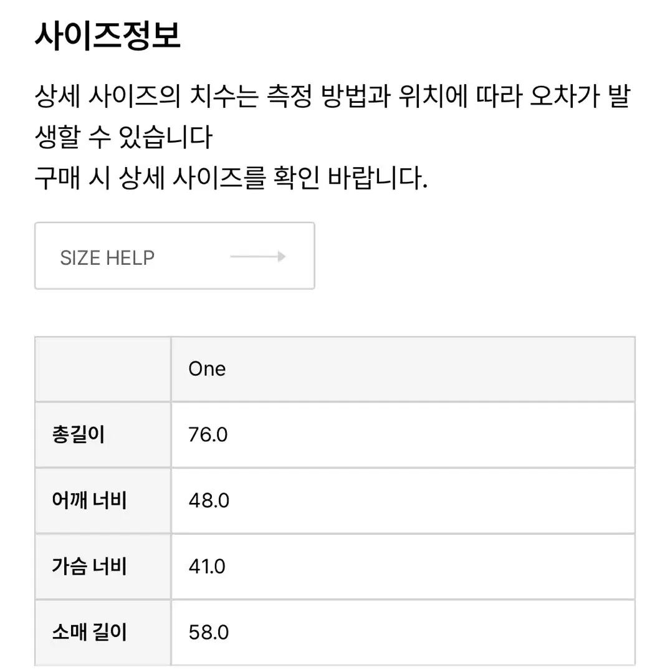Screen dimensions: 670x670
Task: Click the word 바랍니다 in the notice
Action: (x=378, y=178)
